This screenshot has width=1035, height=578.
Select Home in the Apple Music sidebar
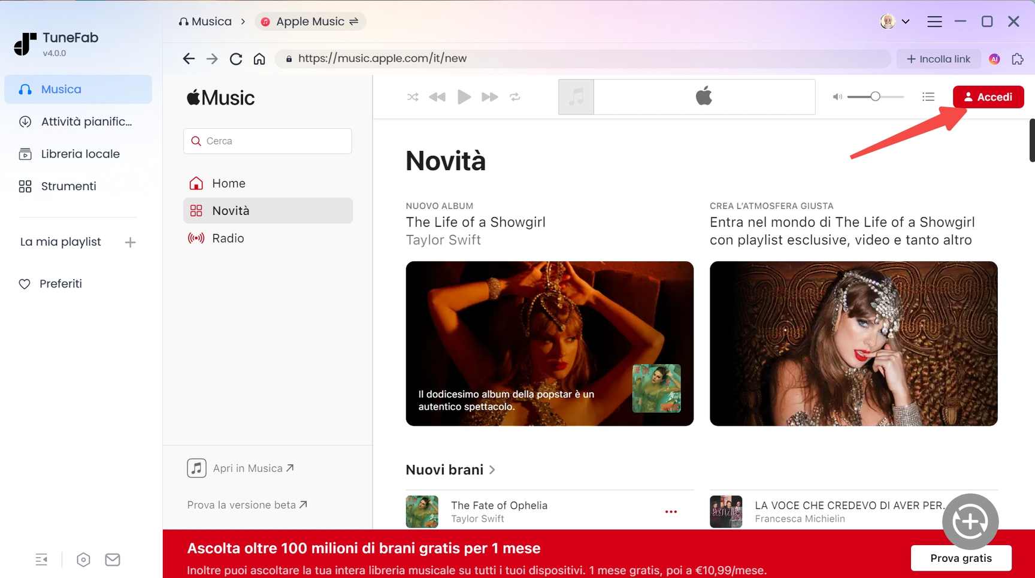[x=228, y=183]
